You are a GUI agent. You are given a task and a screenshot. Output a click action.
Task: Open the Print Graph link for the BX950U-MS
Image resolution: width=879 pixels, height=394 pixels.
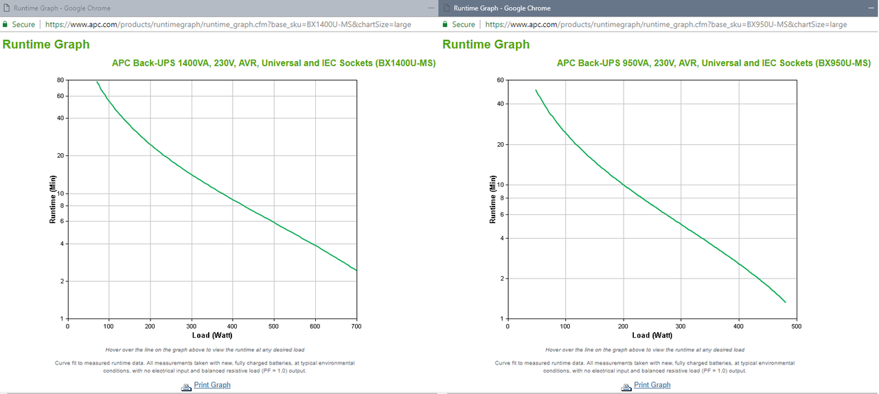(x=652, y=385)
